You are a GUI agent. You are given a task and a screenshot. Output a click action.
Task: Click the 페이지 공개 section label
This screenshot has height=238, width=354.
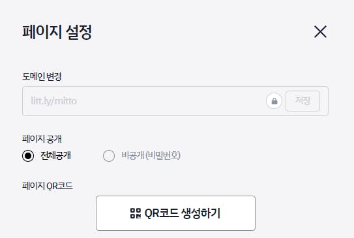[x=42, y=139]
